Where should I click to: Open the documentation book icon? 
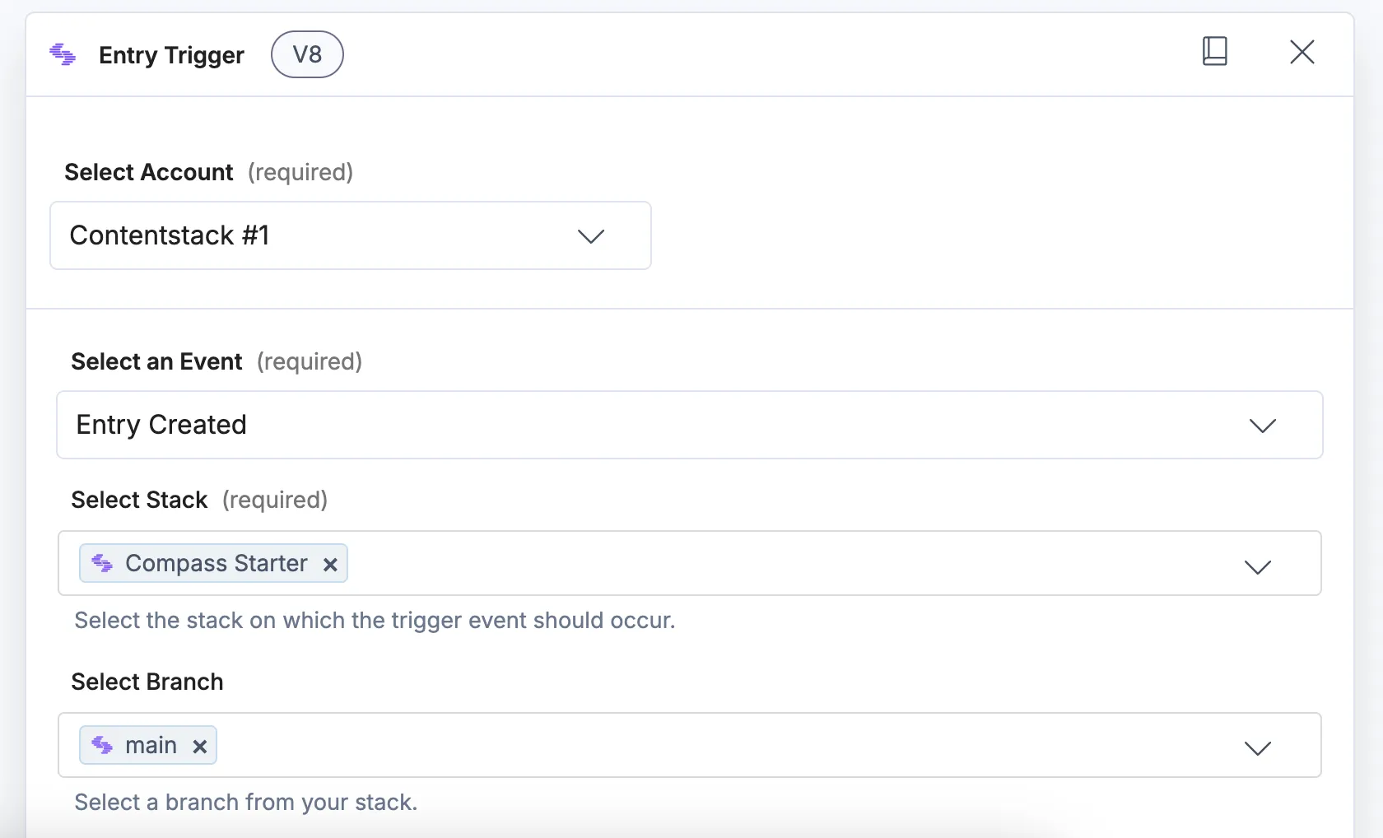pos(1215,51)
